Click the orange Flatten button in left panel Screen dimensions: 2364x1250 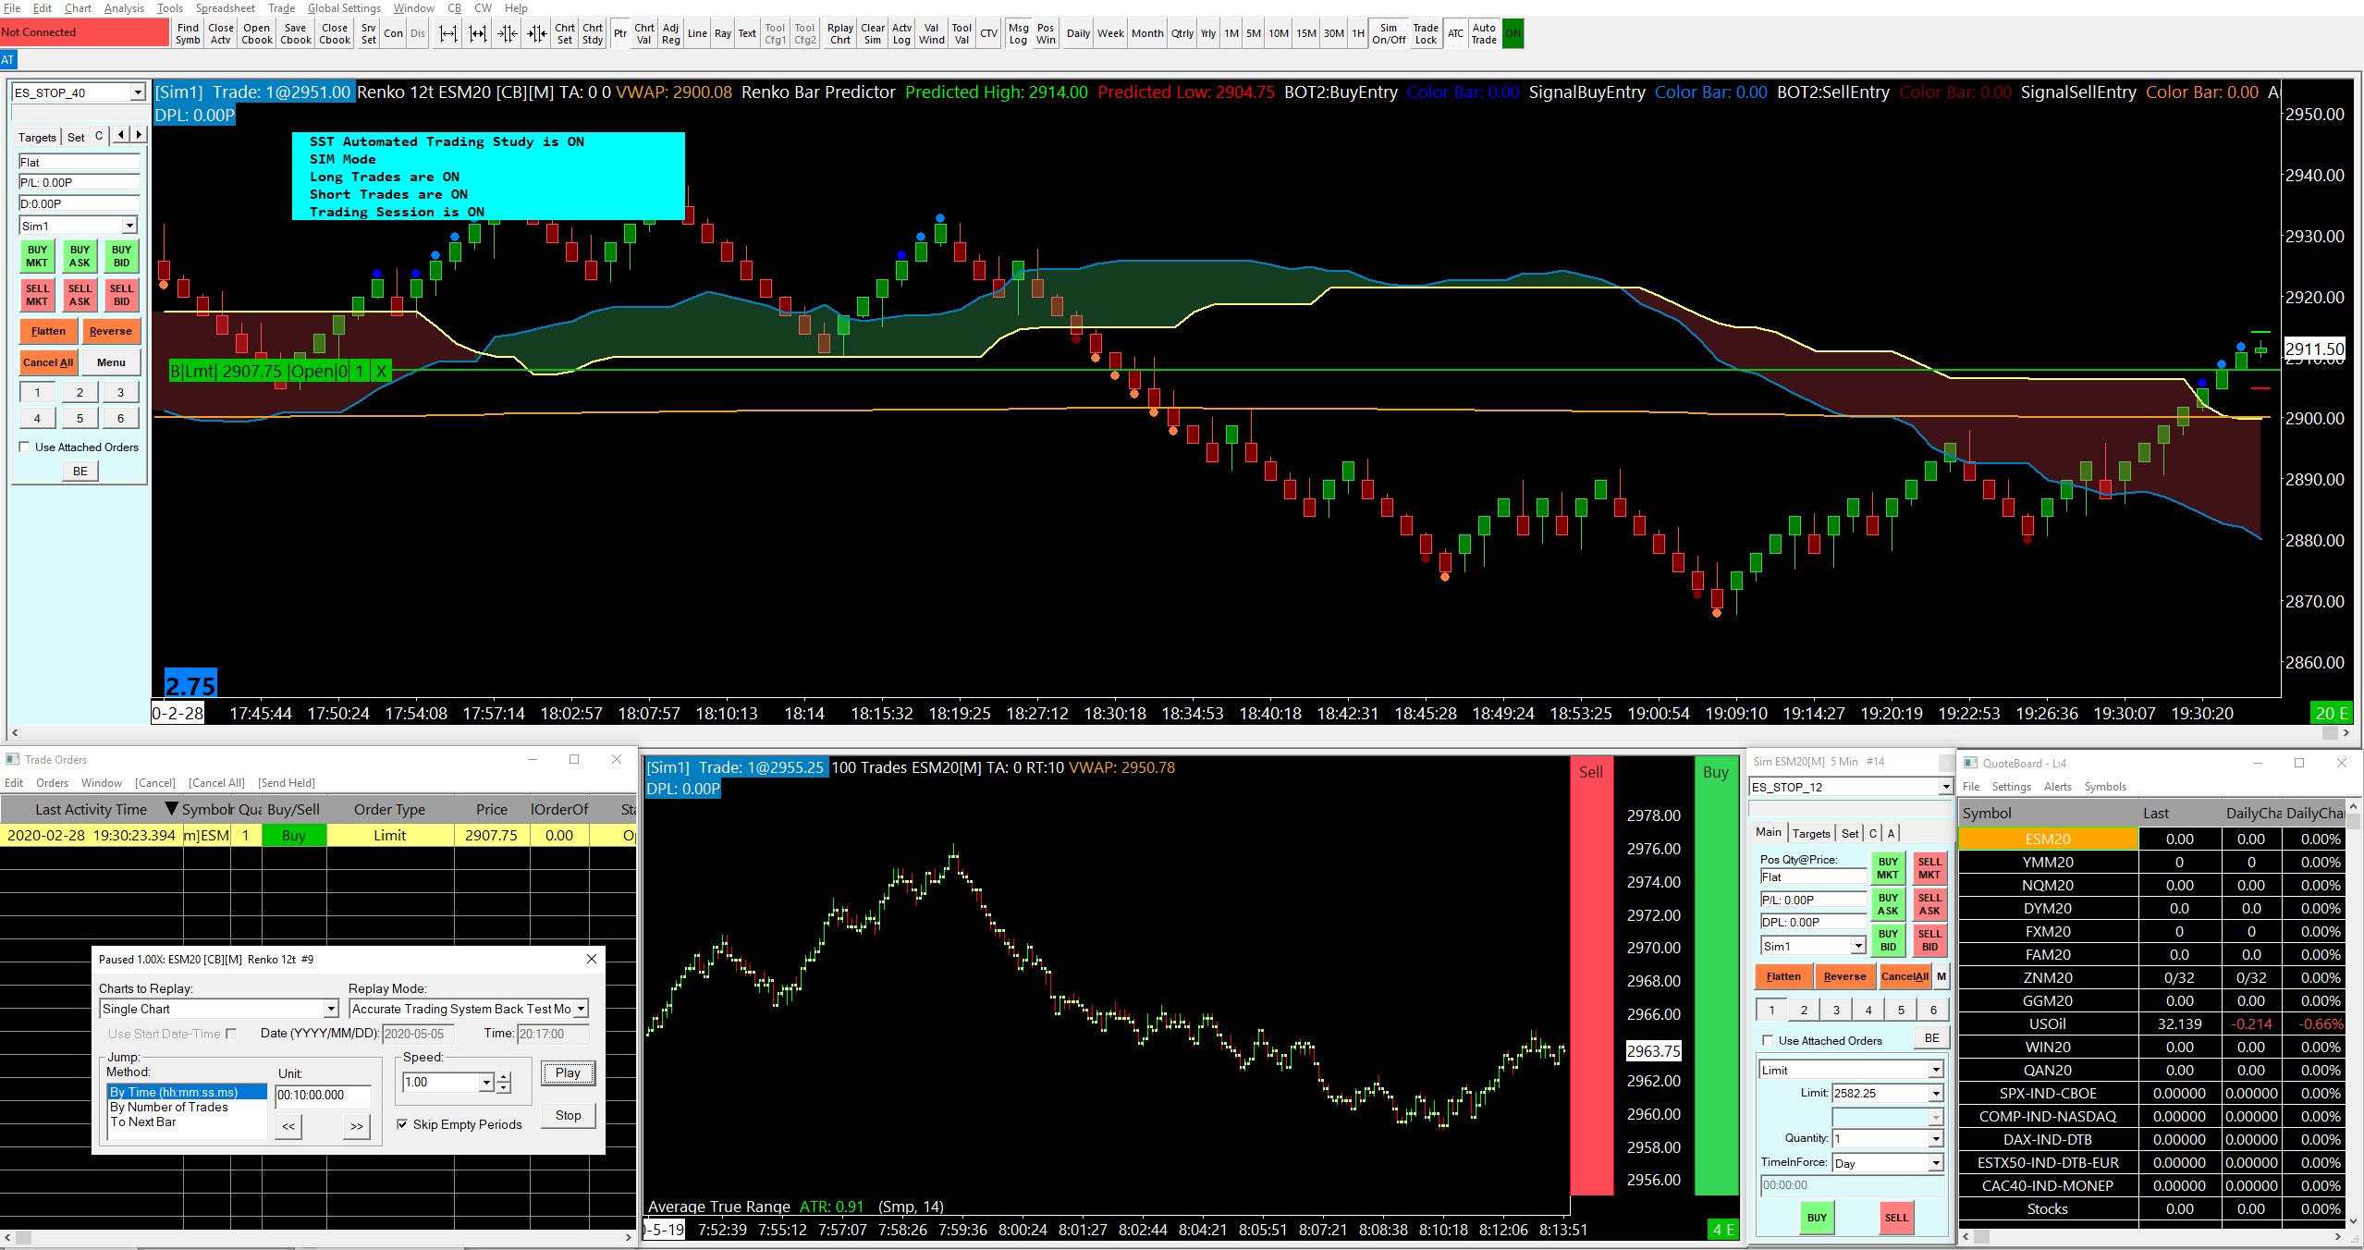click(48, 331)
